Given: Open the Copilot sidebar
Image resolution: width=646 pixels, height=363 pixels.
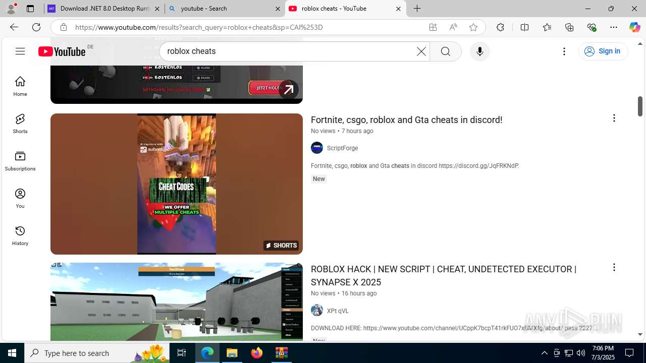Looking at the screenshot, I should tap(635, 27).
